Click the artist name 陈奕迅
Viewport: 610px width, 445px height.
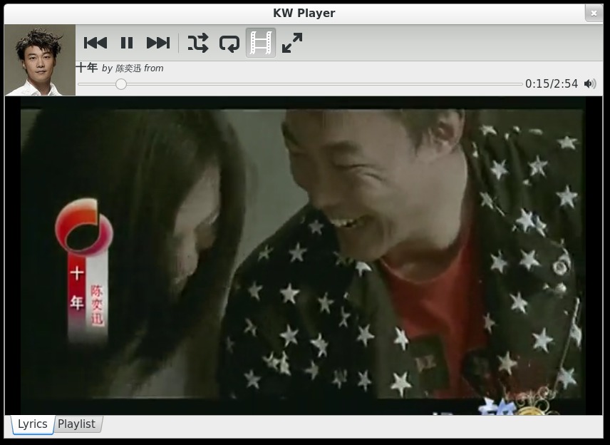click(x=128, y=68)
